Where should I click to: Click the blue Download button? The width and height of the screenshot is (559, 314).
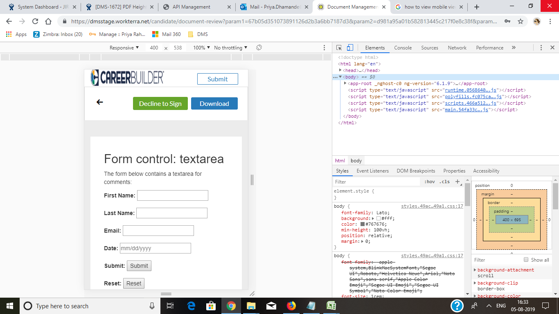point(214,103)
